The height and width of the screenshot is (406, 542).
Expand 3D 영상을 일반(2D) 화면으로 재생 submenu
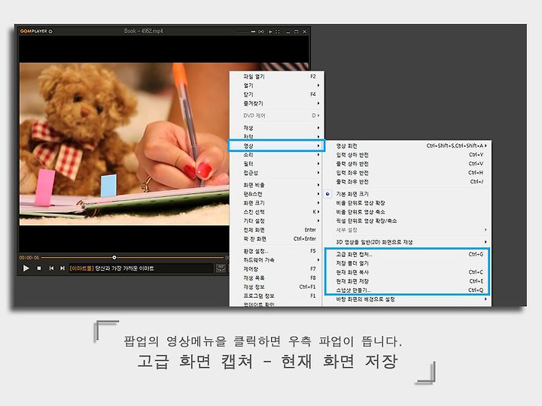tap(406, 242)
